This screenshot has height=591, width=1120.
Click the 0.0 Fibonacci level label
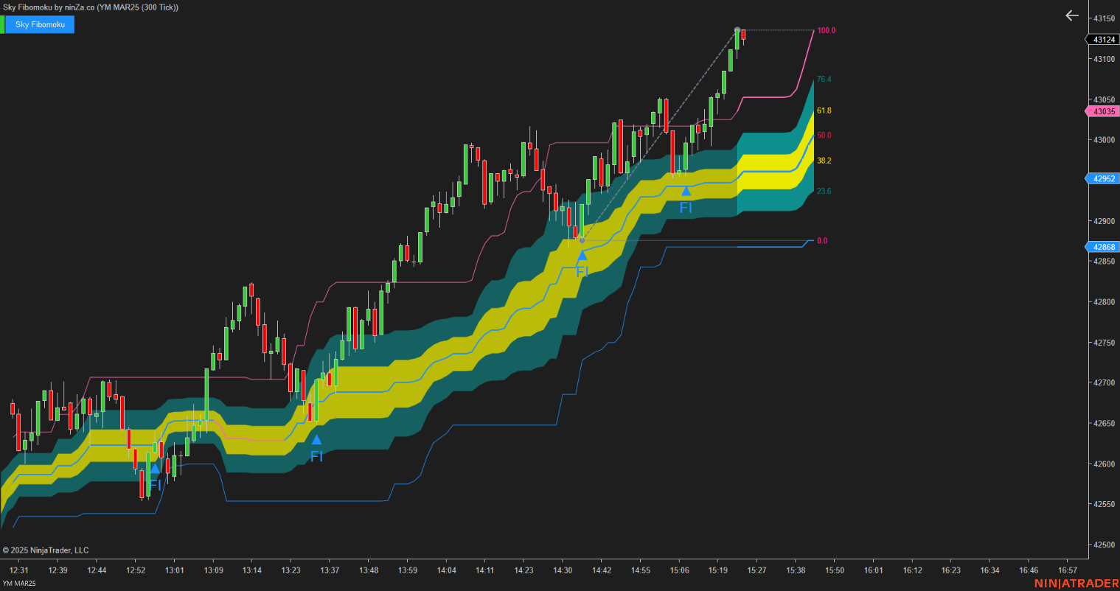[x=821, y=239]
